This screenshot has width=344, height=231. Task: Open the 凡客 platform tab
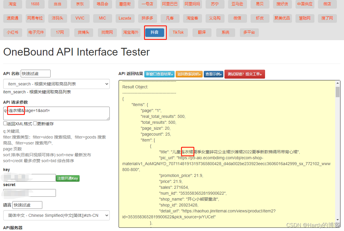170,18
